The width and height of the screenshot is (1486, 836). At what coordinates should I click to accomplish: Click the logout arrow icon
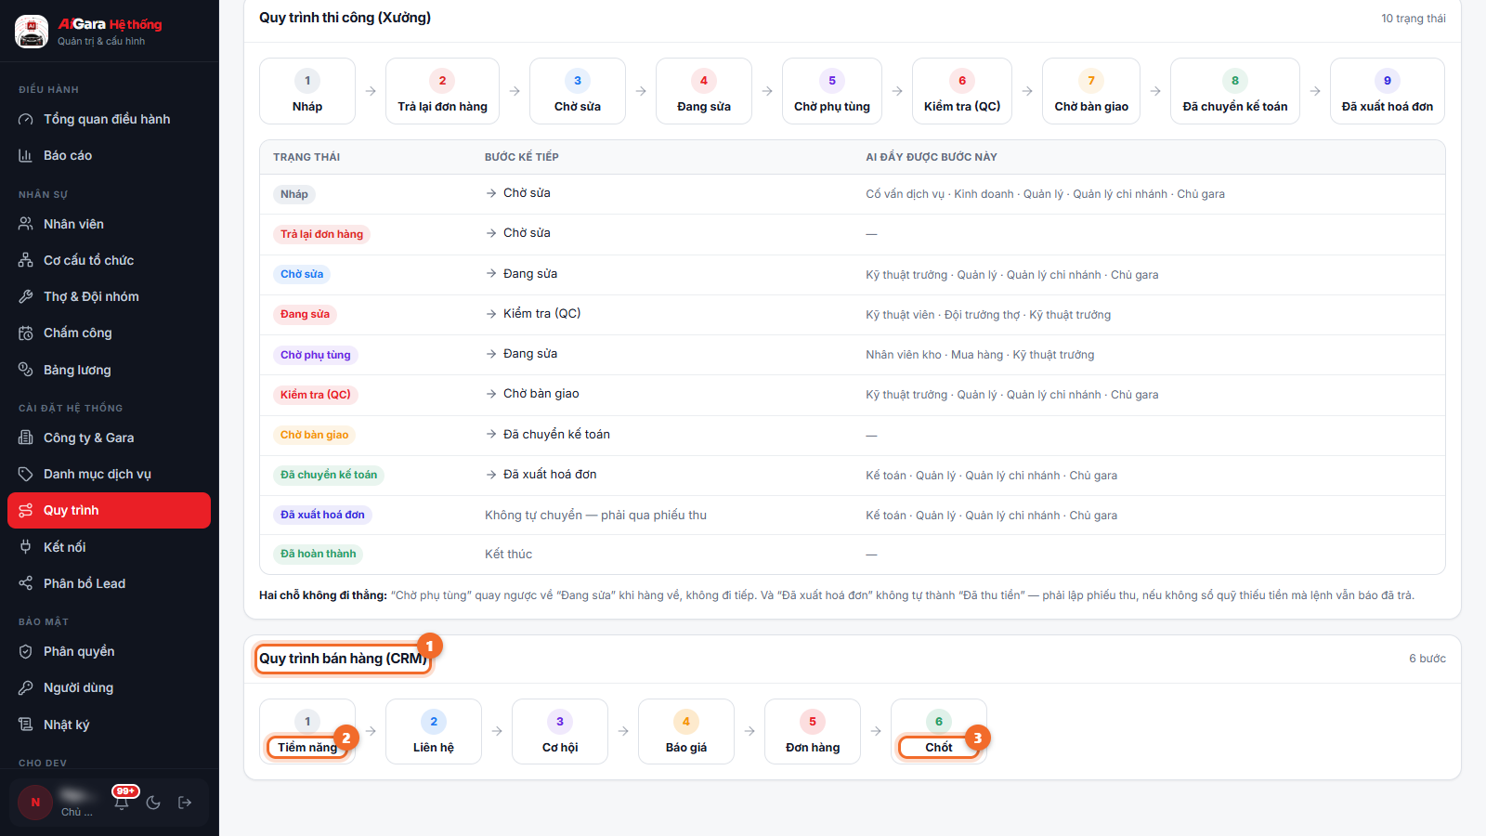click(x=185, y=803)
